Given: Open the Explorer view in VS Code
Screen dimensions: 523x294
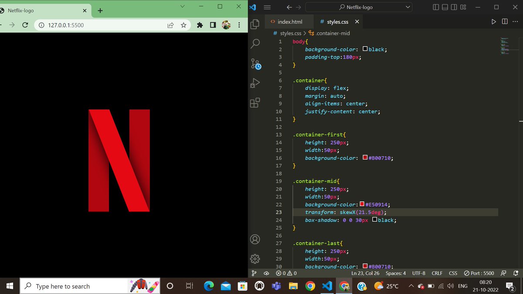Looking at the screenshot, I should coord(255,24).
